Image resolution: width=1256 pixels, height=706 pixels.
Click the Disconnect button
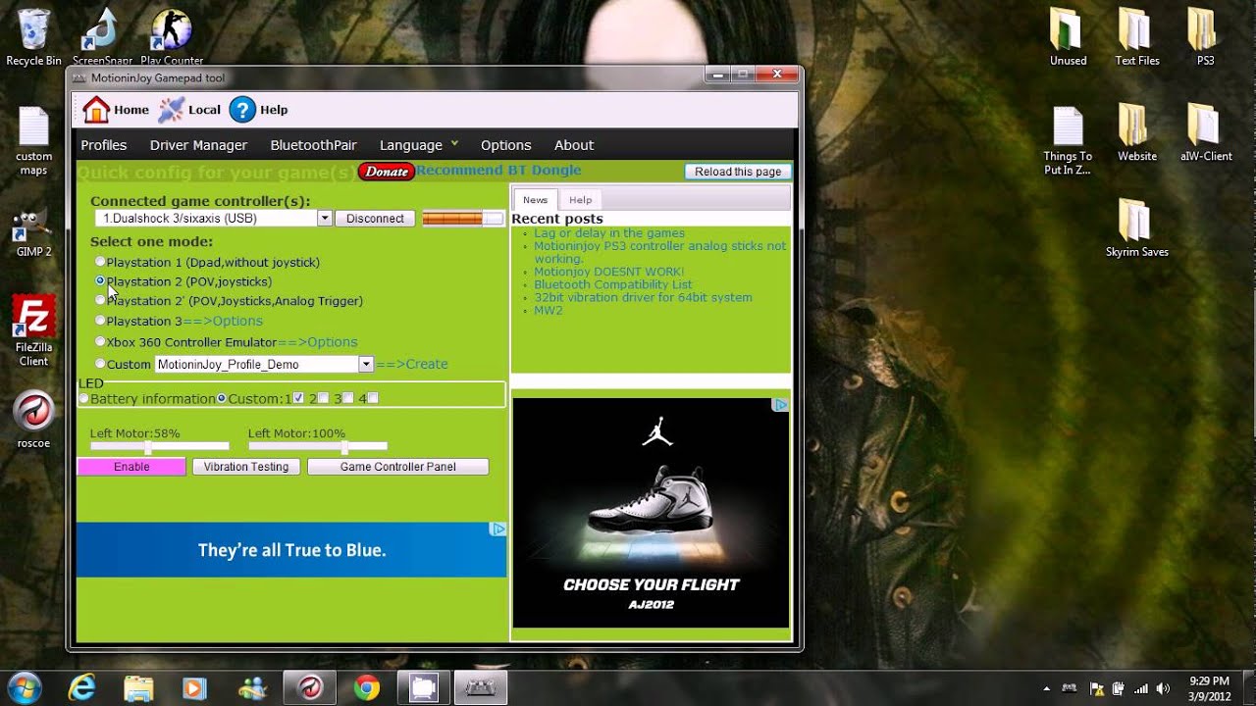[375, 219]
